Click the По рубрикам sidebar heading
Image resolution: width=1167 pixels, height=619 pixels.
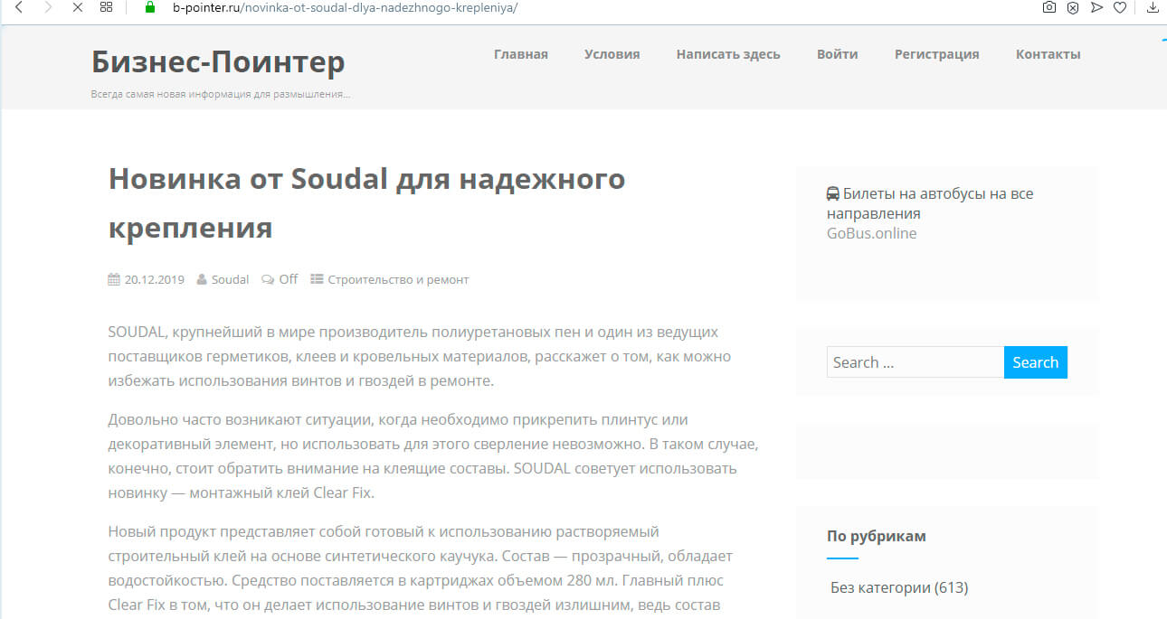point(877,536)
